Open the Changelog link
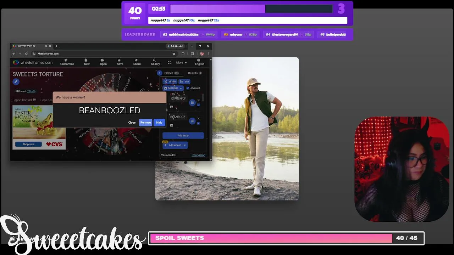 (198, 155)
